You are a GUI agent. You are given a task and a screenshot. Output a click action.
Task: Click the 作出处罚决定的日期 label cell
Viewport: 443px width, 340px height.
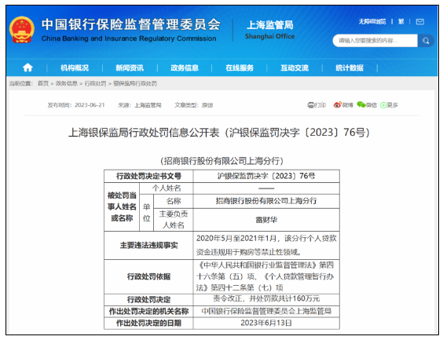click(x=148, y=324)
